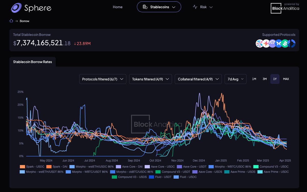Click the rainbow pinwheel protocol icon
The image size is (307, 192).
[259, 43]
